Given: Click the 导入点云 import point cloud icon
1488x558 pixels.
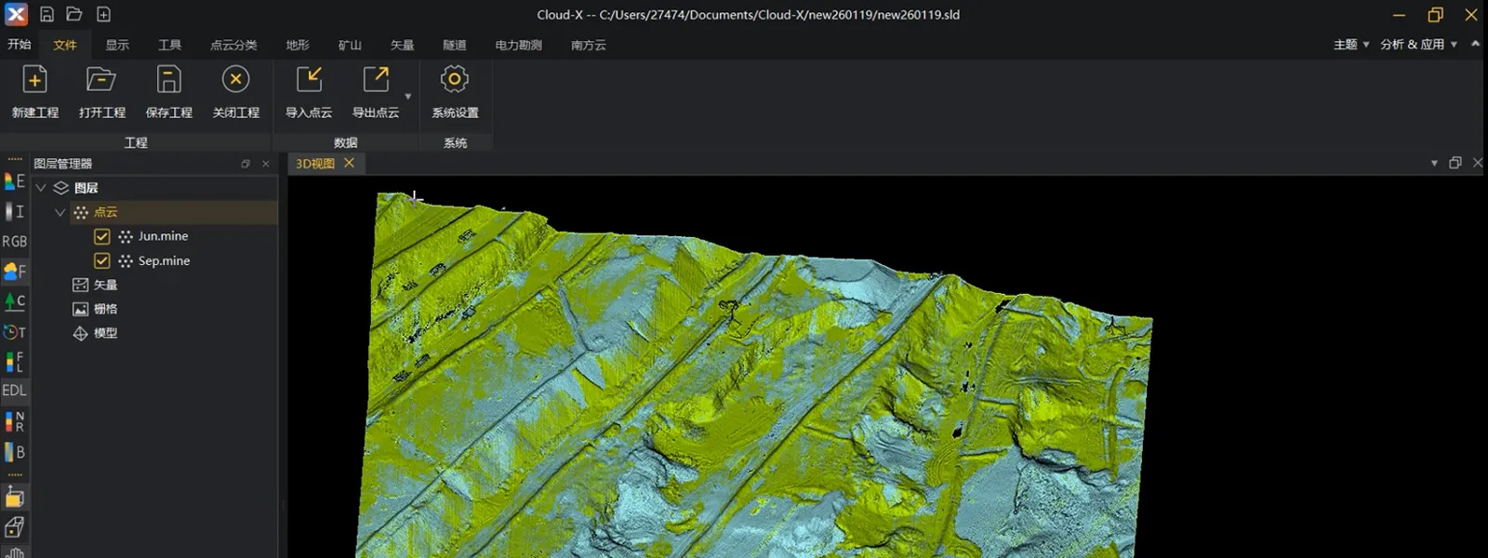Looking at the screenshot, I should click(309, 80).
